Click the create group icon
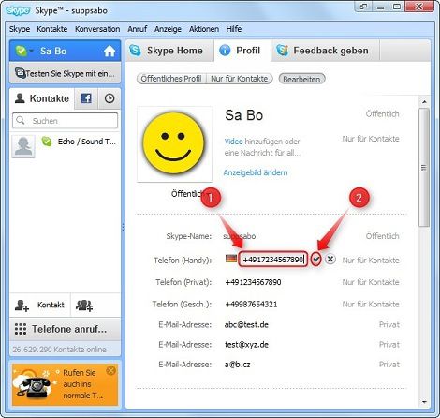 (x=84, y=306)
